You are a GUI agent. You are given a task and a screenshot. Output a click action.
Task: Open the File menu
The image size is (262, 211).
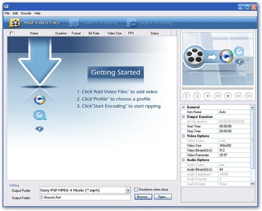point(7,13)
